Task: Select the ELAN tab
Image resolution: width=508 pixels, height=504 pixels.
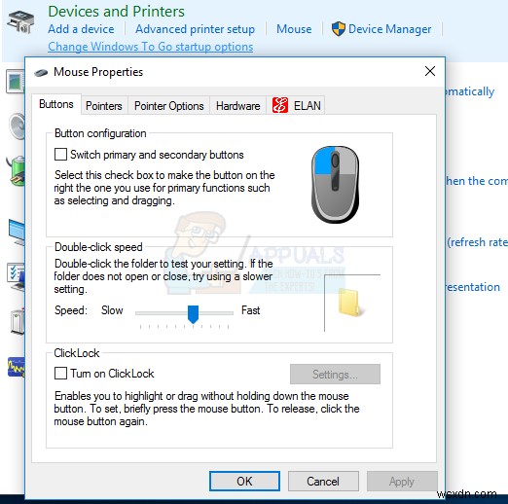Action: [x=296, y=106]
